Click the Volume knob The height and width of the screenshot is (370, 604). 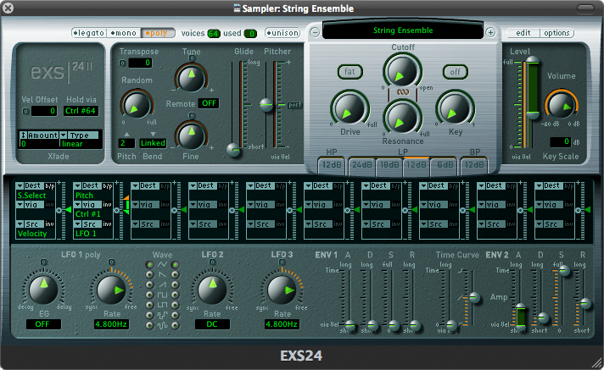561,105
